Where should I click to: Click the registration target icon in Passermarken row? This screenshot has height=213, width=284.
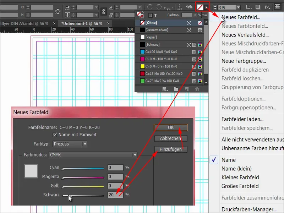coord(200,30)
